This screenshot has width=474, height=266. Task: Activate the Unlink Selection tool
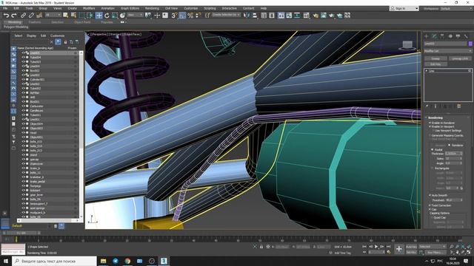tap(31, 16)
